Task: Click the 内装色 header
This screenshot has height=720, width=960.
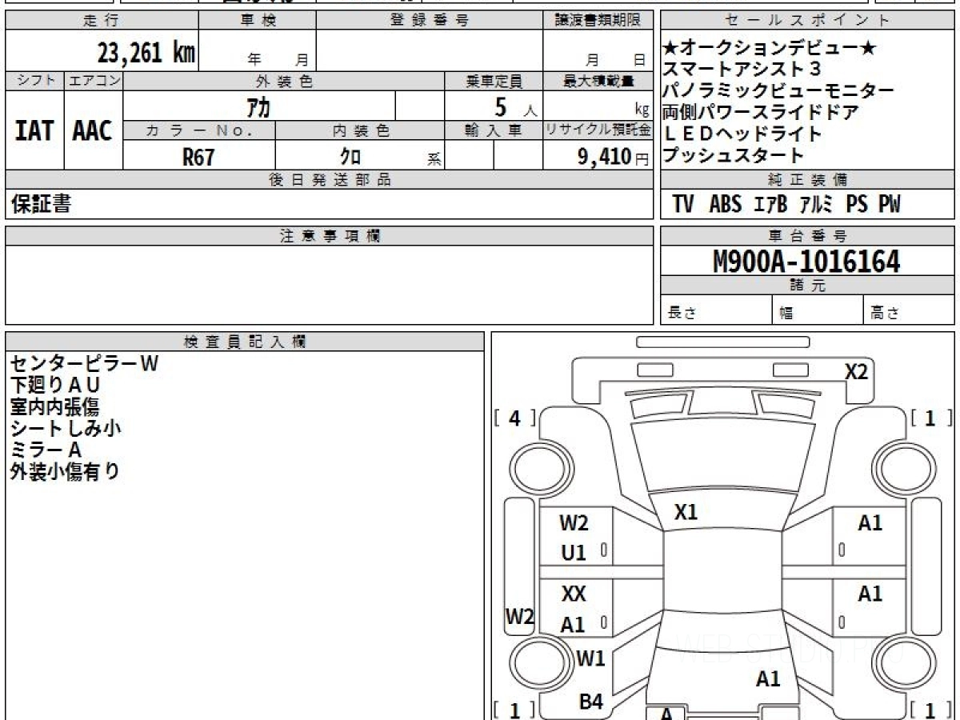Action: click(x=360, y=131)
